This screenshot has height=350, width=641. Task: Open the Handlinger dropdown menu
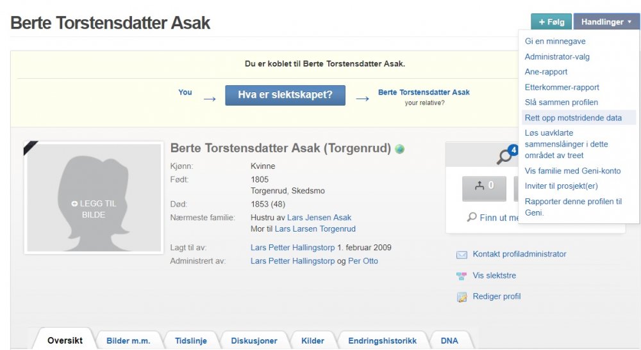point(606,22)
